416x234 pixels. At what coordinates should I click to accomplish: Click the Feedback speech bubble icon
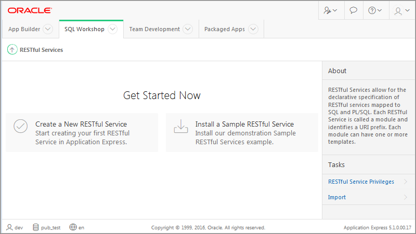click(354, 10)
